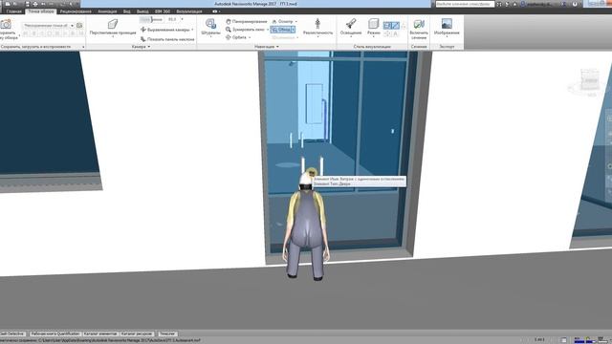Click the Изображение export image icon
The height and width of the screenshot is (344, 612).
[447, 23]
